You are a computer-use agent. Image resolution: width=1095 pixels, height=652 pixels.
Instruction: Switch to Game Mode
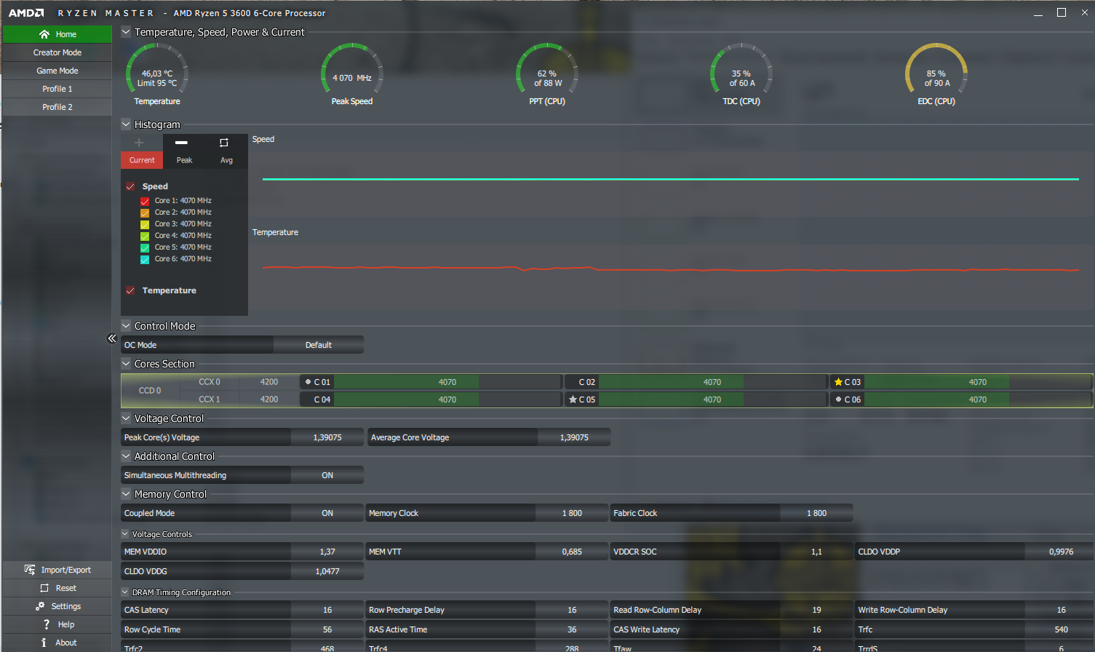point(57,71)
